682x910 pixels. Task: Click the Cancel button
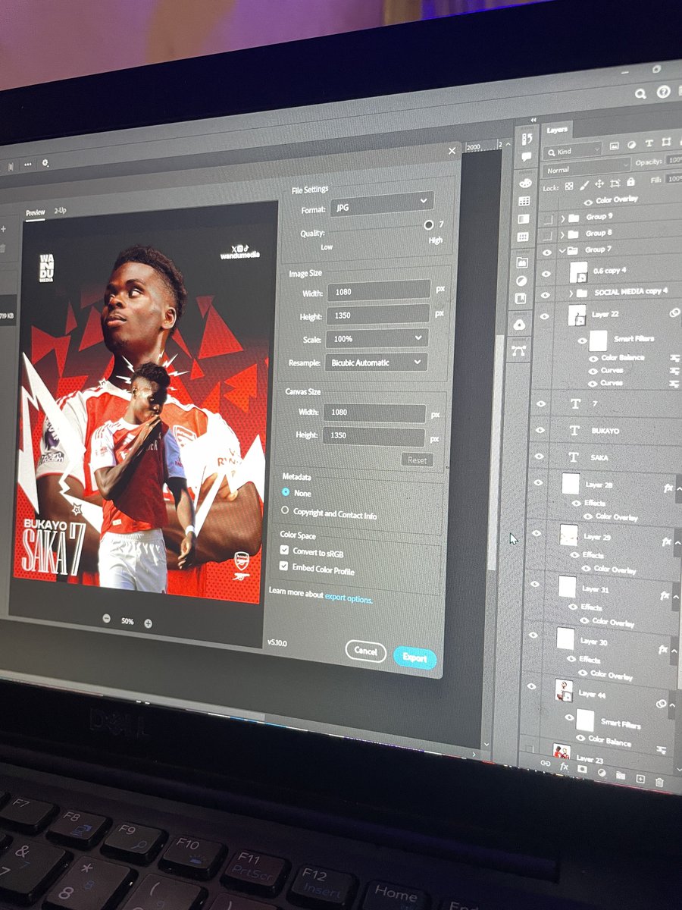[x=365, y=651]
